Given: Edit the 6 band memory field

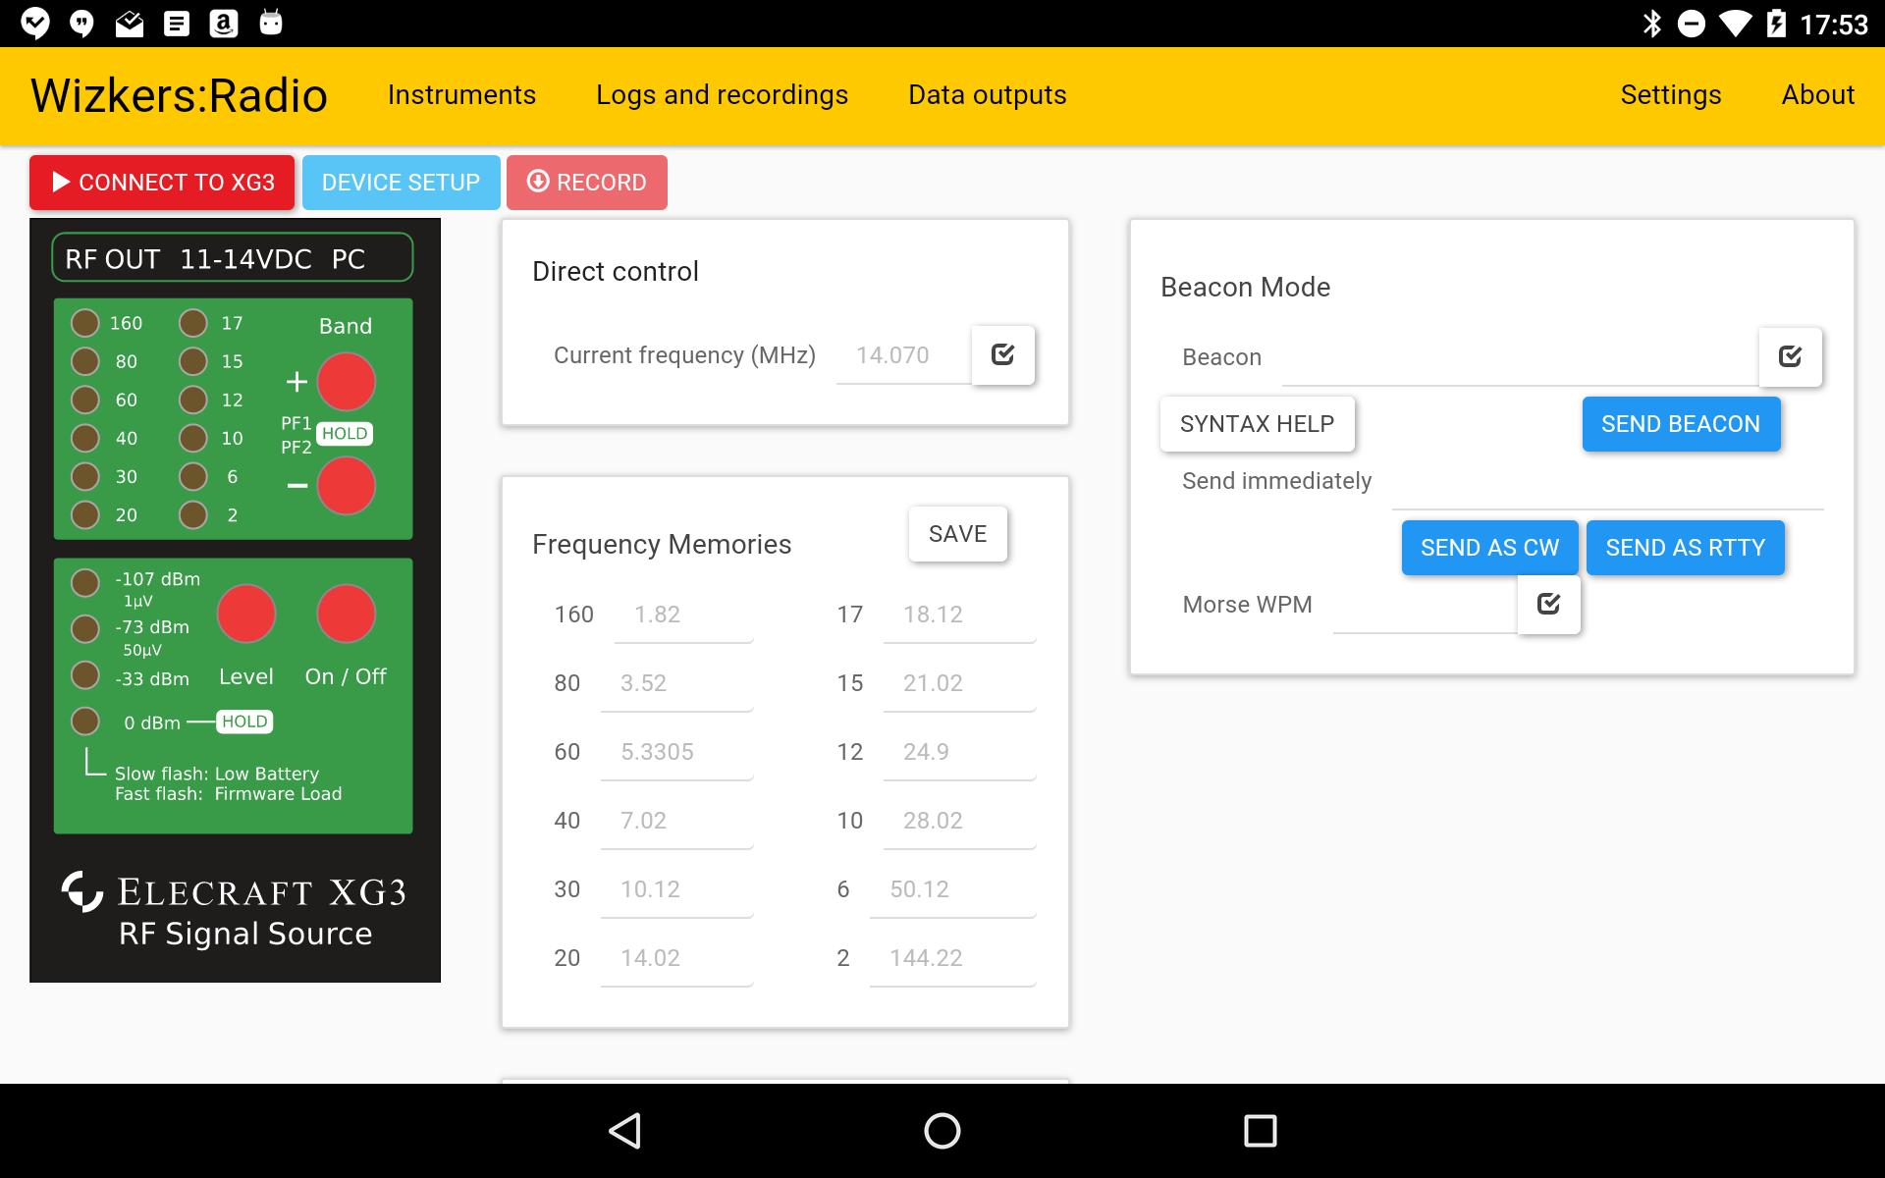Looking at the screenshot, I should pos(952,889).
